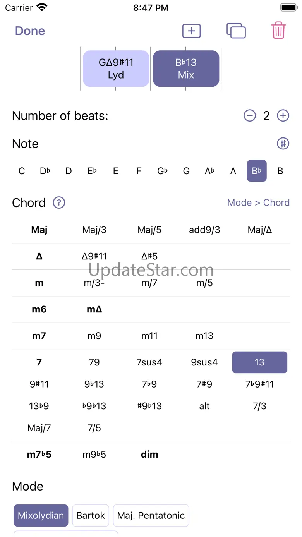Decrease the number of beats
Image resolution: width=302 pixels, height=537 pixels.
click(250, 116)
